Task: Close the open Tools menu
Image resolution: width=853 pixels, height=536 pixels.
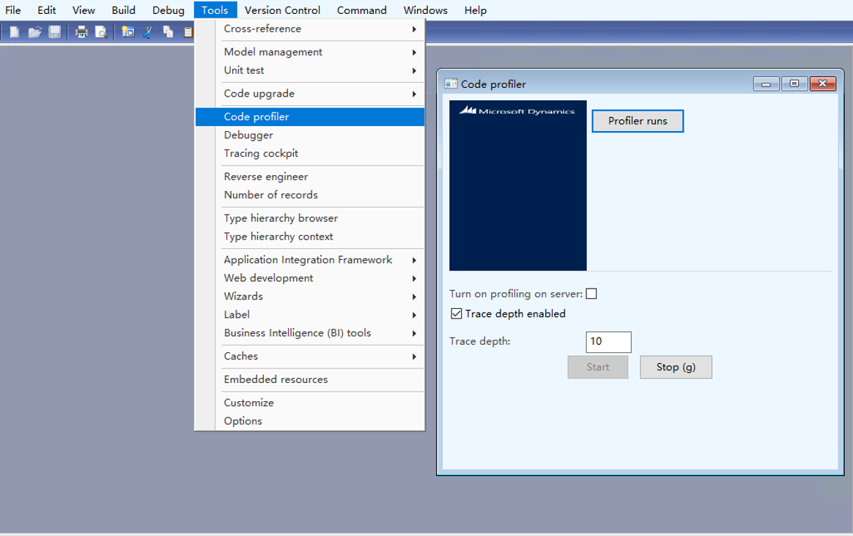Action: (x=215, y=10)
